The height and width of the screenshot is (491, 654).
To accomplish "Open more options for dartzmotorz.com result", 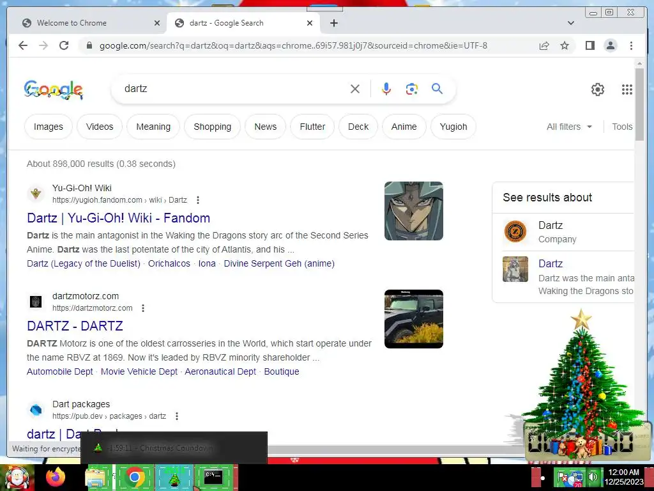I will (x=143, y=308).
